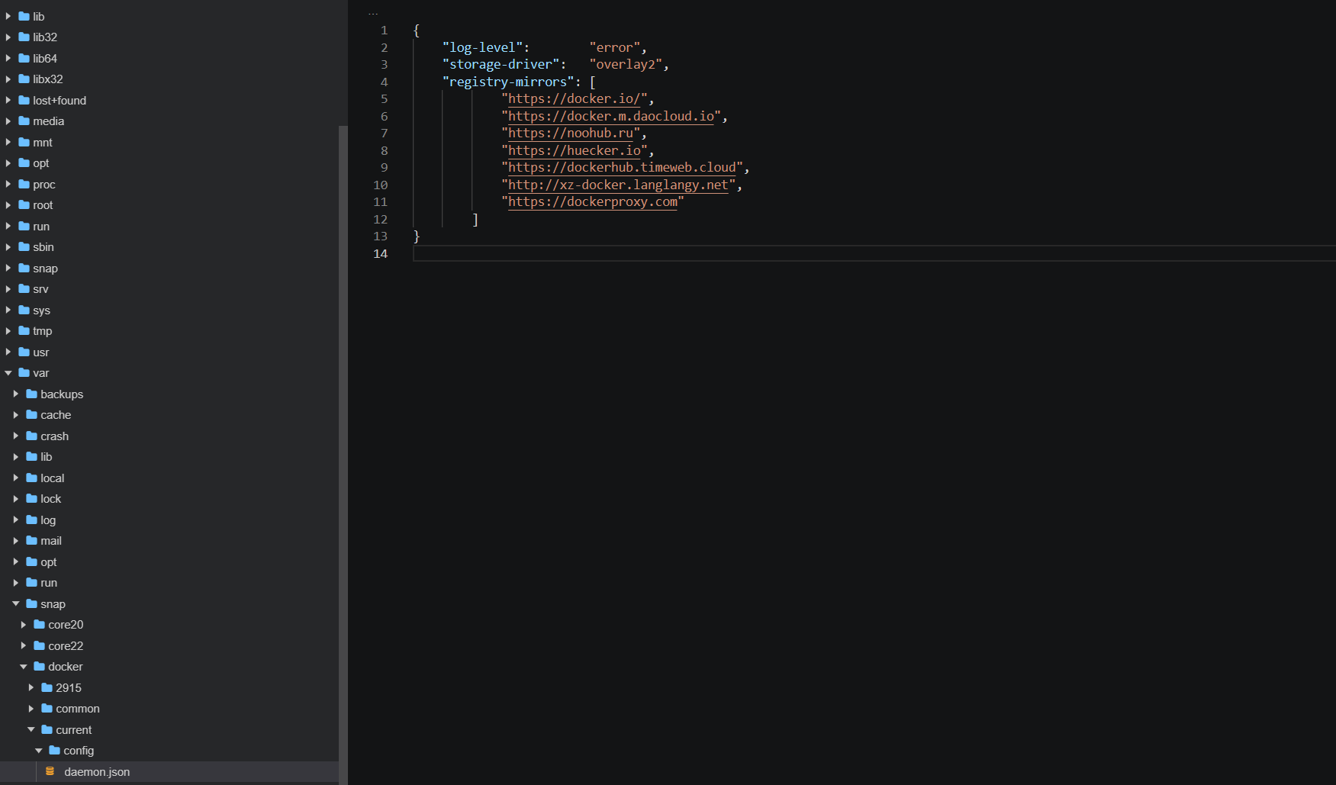
Task: Collapse the var folder arrow
Action: (8, 373)
